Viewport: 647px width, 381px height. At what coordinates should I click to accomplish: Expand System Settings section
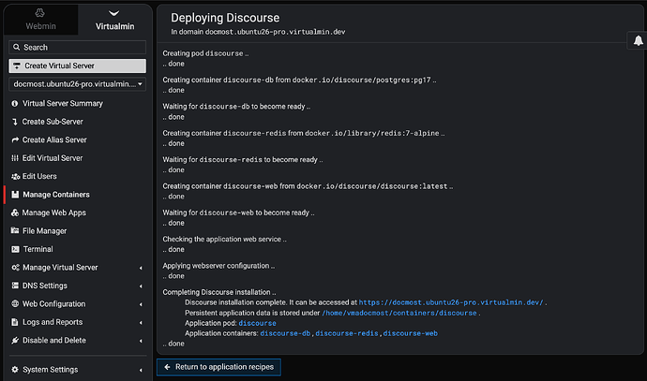pyautogui.click(x=77, y=370)
